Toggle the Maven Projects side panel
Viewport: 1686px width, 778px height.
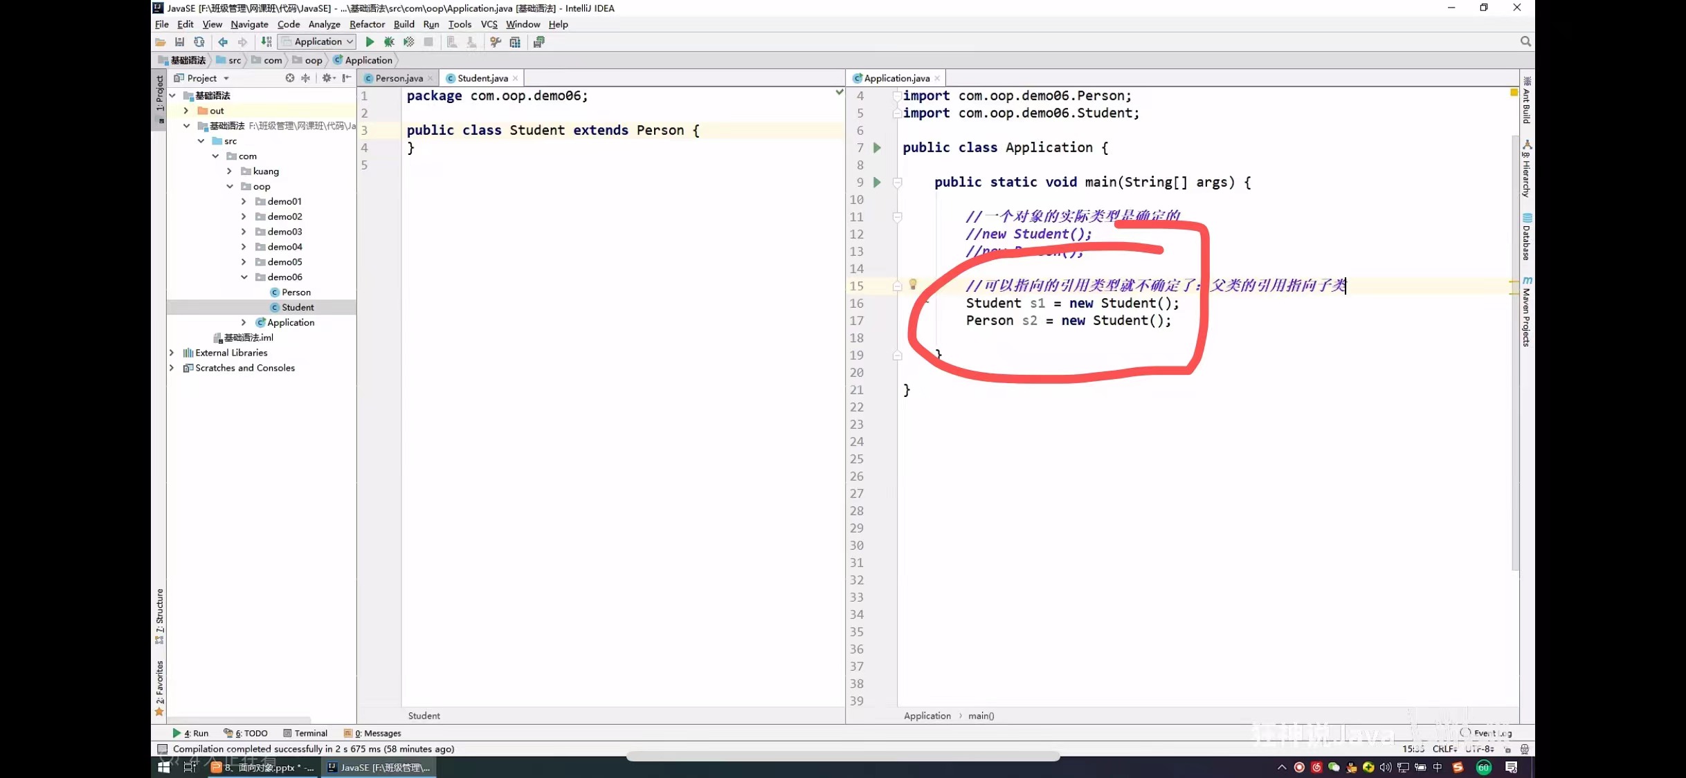1526,313
